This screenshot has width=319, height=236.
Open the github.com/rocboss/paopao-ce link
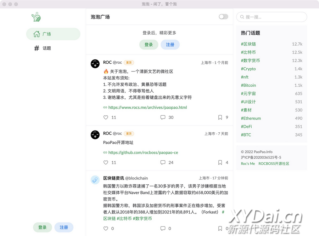point(143,152)
